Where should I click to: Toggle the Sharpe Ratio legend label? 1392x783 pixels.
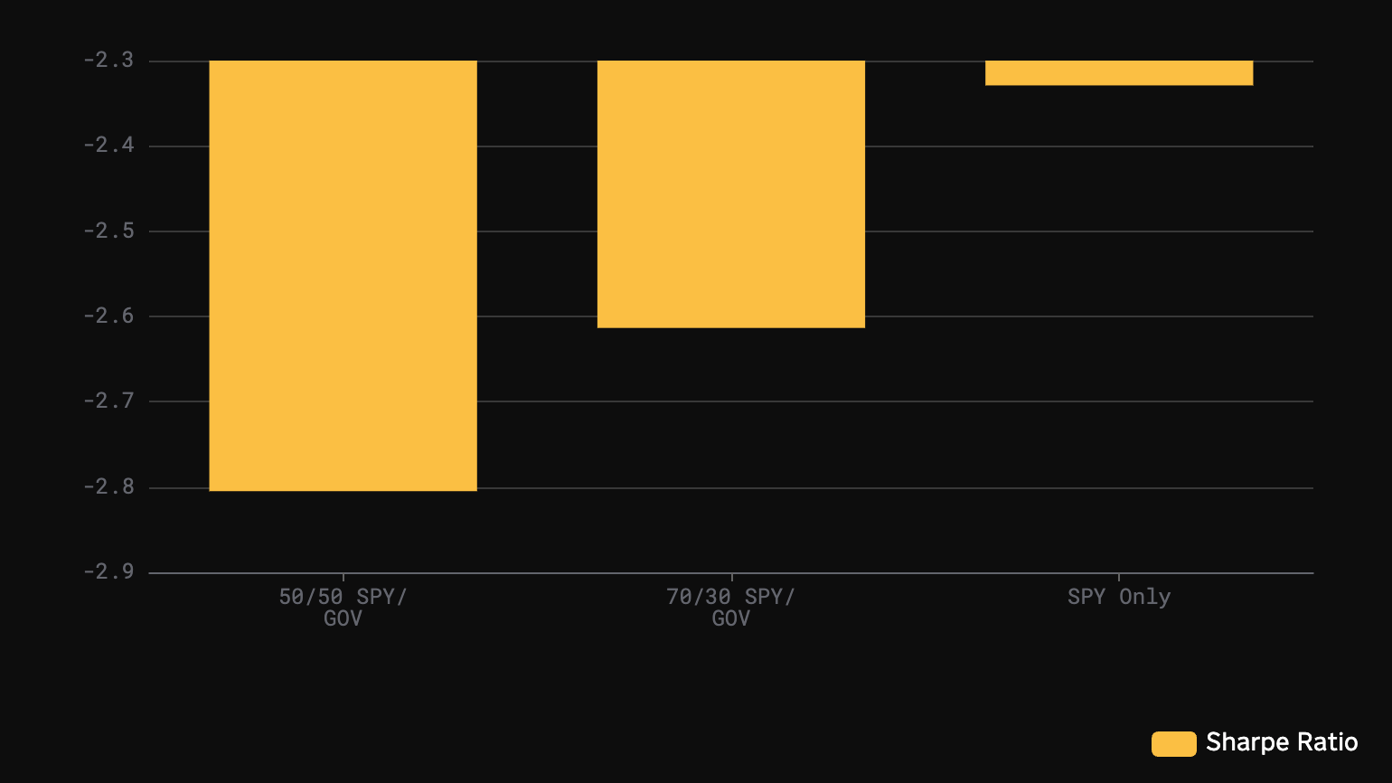coord(1281,742)
